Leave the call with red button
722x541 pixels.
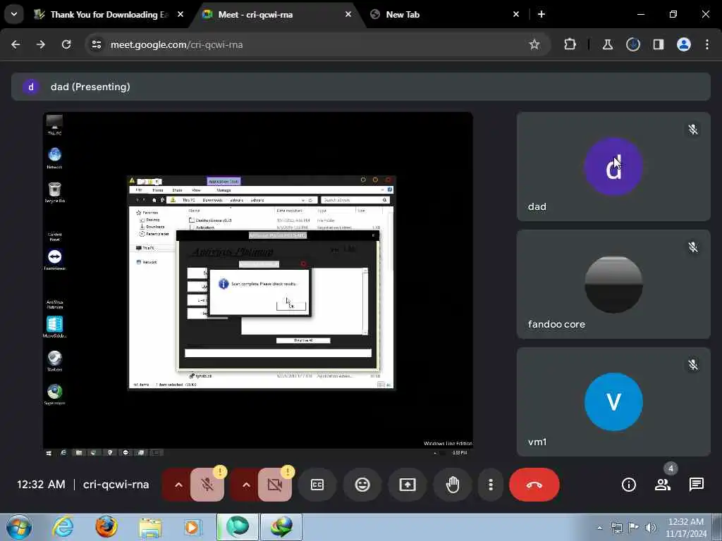pos(534,485)
